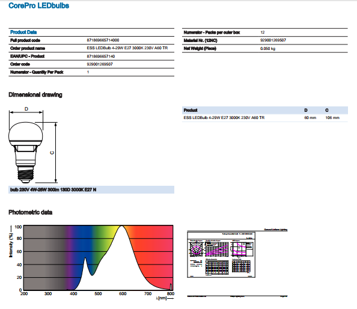Click the 800 tick on the wavelength axis
The width and height of the screenshot is (357, 309).
pyautogui.click(x=171, y=294)
